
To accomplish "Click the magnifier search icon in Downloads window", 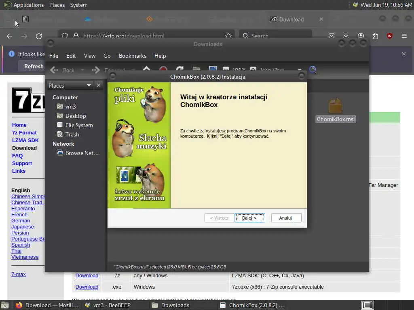I will tap(313, 70).
